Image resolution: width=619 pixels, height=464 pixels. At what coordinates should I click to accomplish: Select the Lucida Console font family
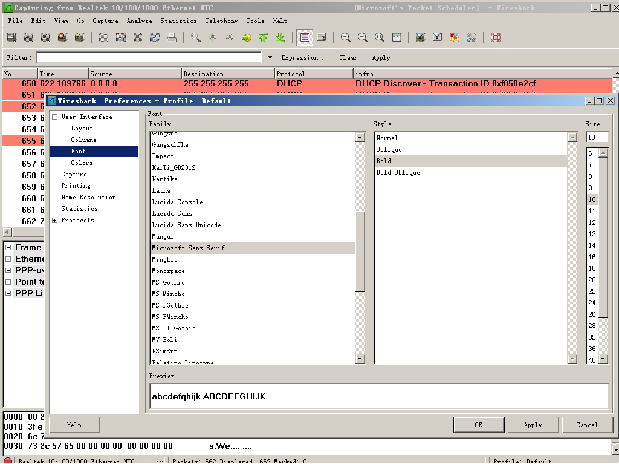coord(177,202)
